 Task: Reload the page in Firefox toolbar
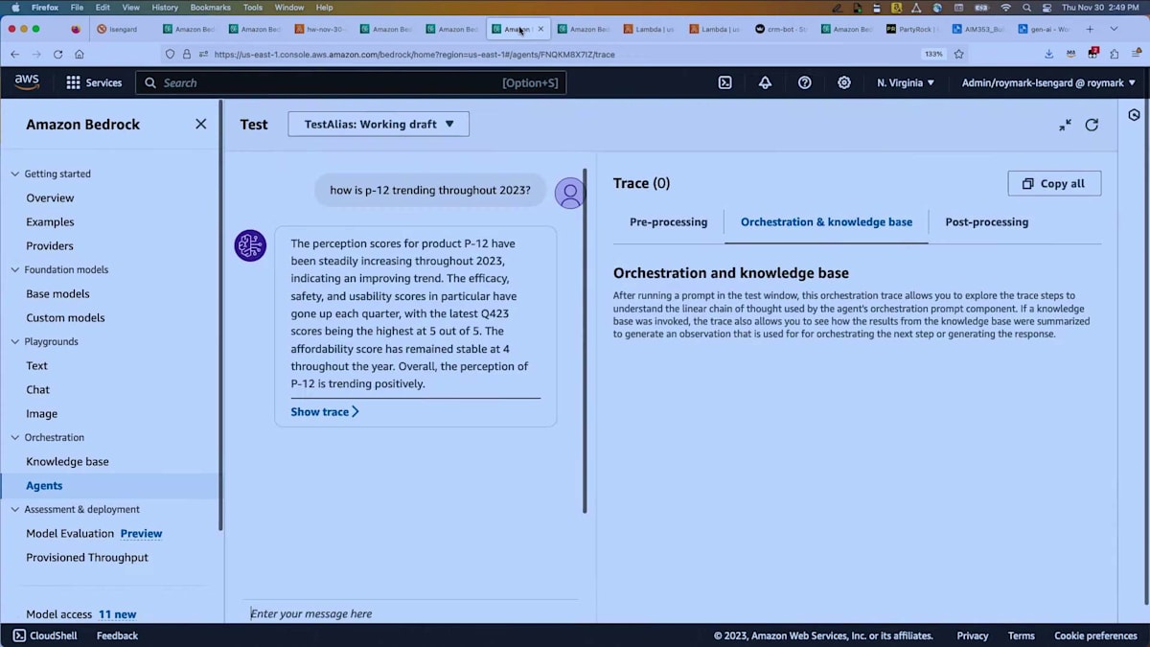tap(57, 55)
